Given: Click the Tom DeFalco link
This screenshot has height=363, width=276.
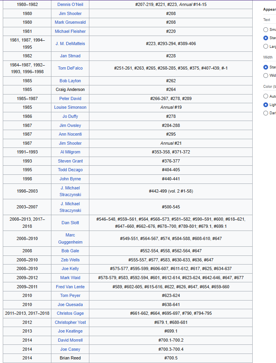Looking at the screenshot, I should [x=70, y=68].
